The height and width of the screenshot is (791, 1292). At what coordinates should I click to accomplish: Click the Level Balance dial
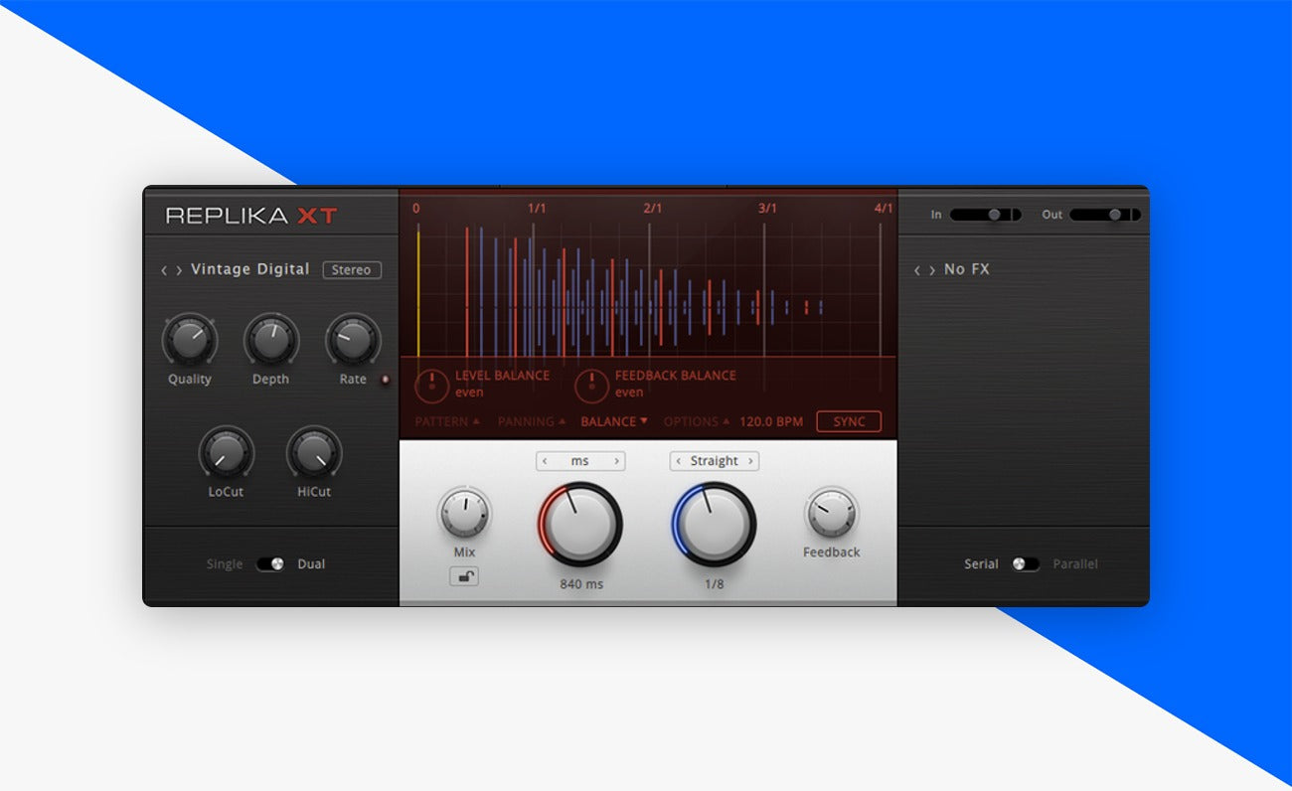click(x=431, y=385)
